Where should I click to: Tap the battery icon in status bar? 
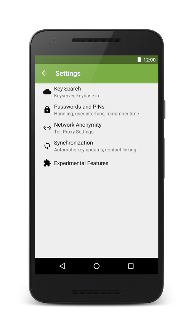[139, 60]
